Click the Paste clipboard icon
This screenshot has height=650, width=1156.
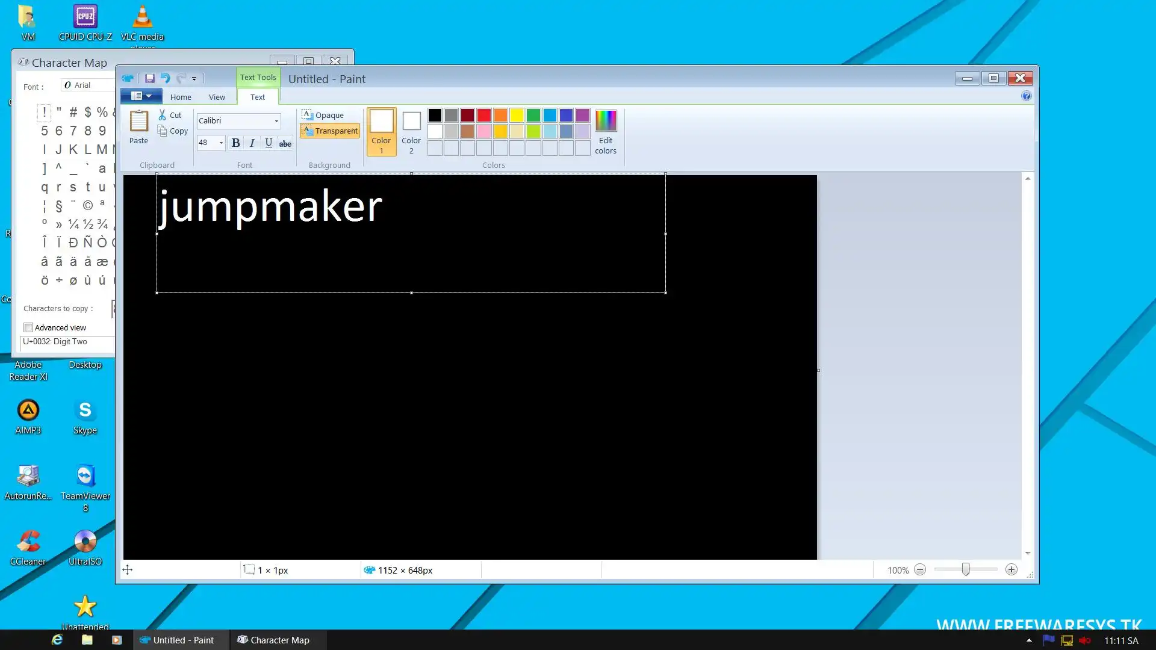click(x=138, y=122)
